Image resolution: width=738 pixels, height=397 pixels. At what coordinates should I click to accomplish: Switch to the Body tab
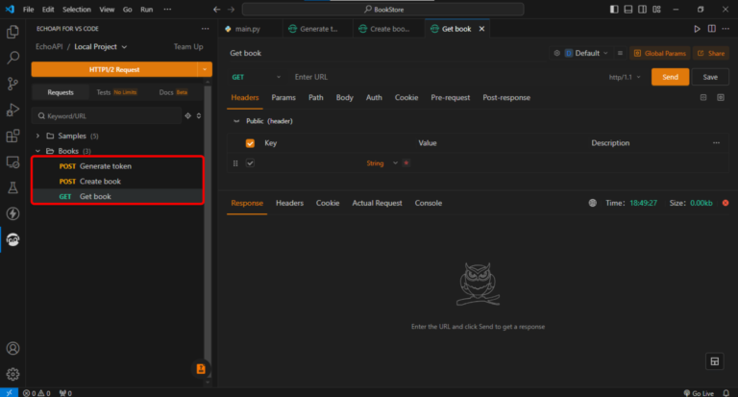click(344, 98)
